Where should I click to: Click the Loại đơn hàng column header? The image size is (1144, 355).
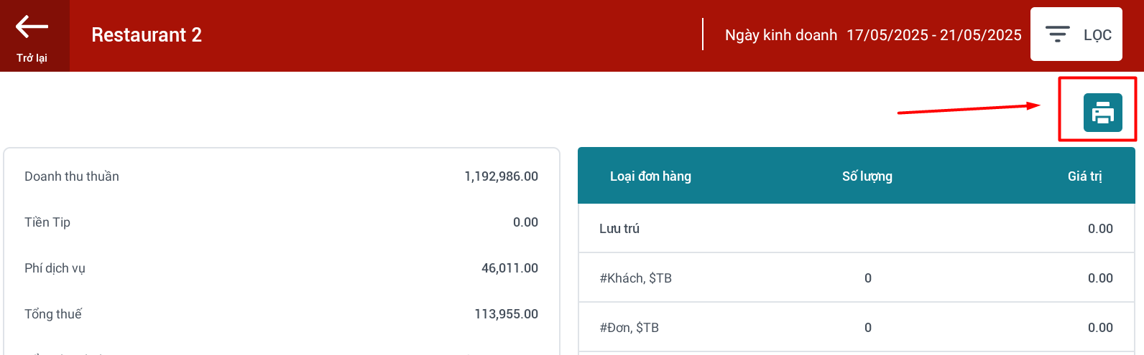(x=650, y=176)
